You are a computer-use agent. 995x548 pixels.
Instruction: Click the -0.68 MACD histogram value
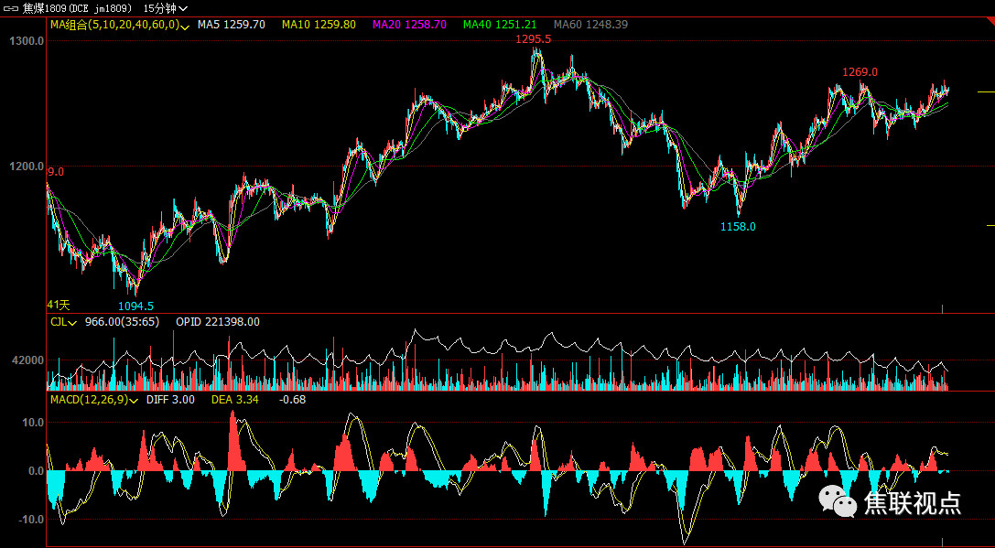(x=293, y=400)
